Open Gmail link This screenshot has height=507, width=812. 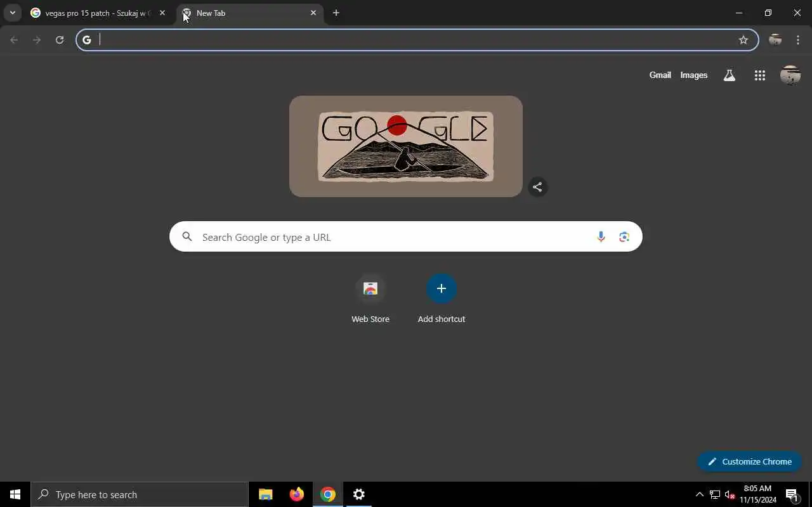click(660, 75)
